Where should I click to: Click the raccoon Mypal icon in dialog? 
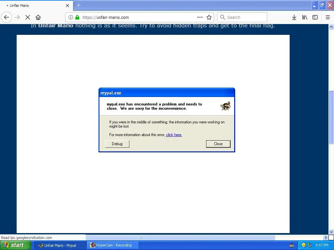225,106
